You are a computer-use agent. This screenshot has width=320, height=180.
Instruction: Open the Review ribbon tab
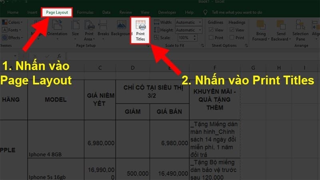[x=126, y=12]
